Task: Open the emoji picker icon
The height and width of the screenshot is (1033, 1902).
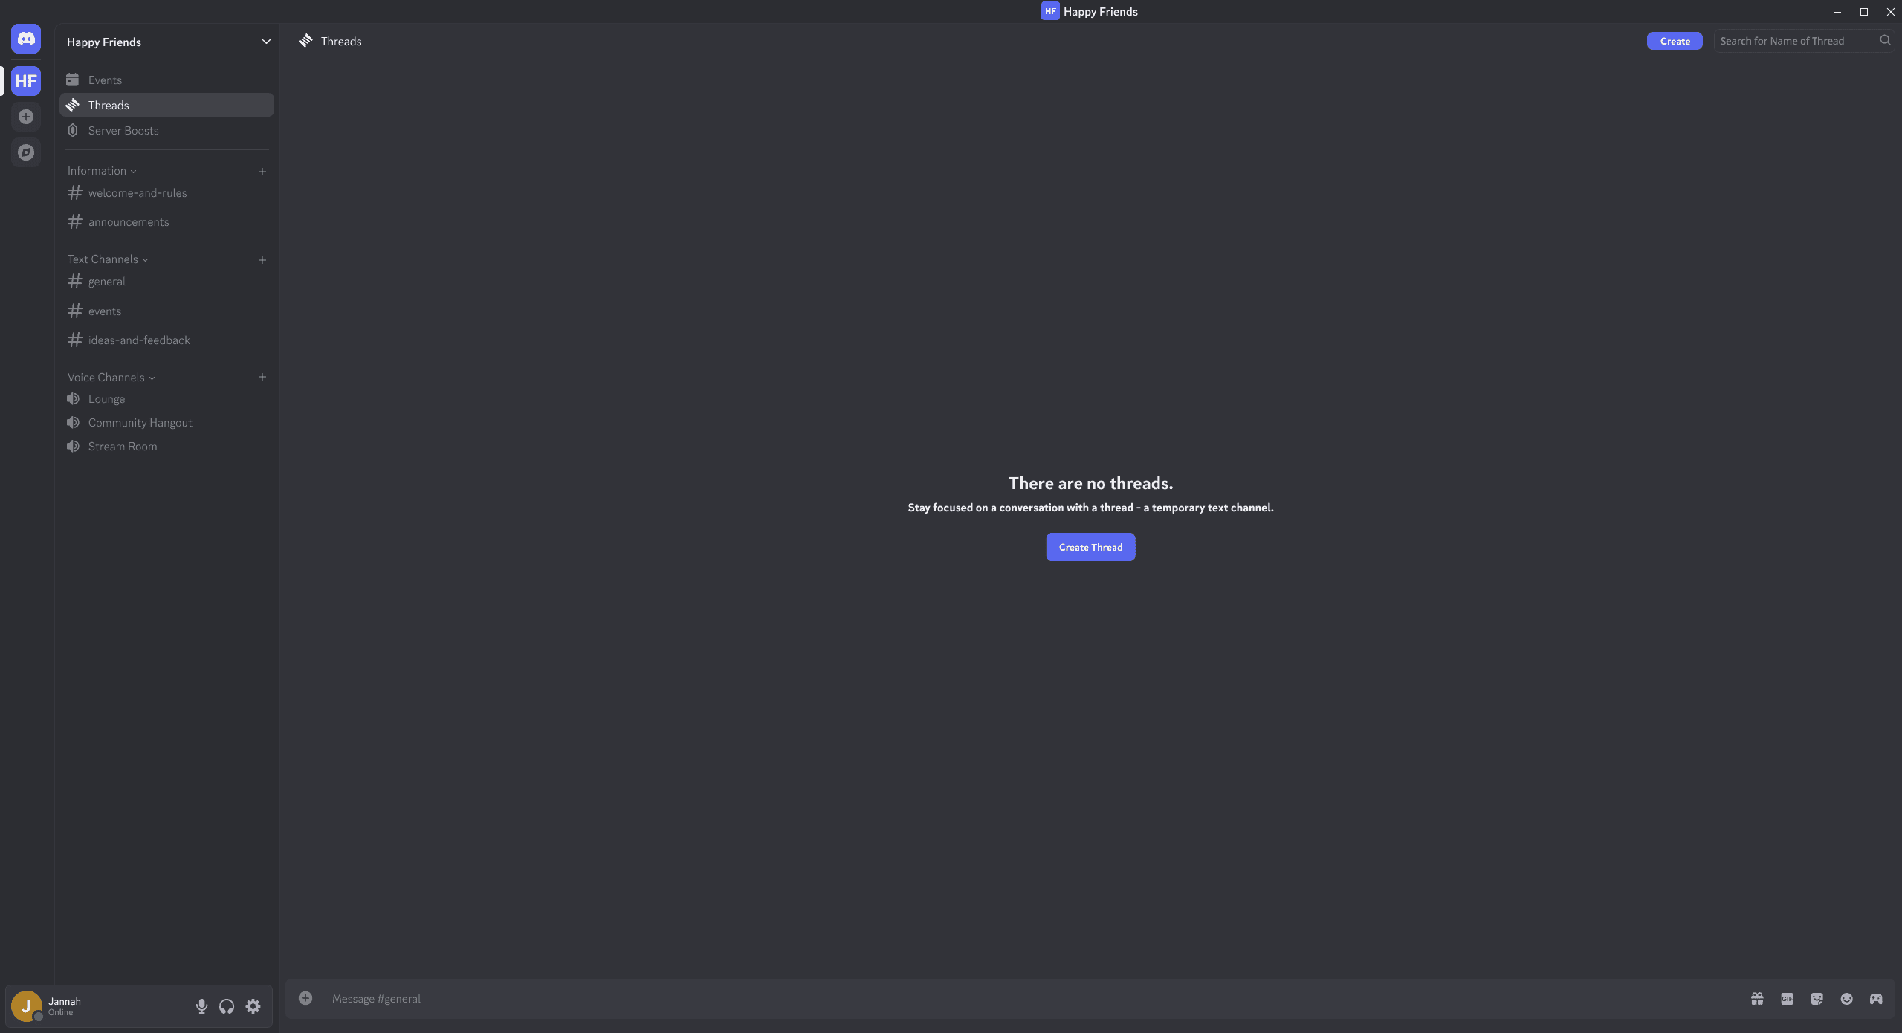Action: point(1846,999)
